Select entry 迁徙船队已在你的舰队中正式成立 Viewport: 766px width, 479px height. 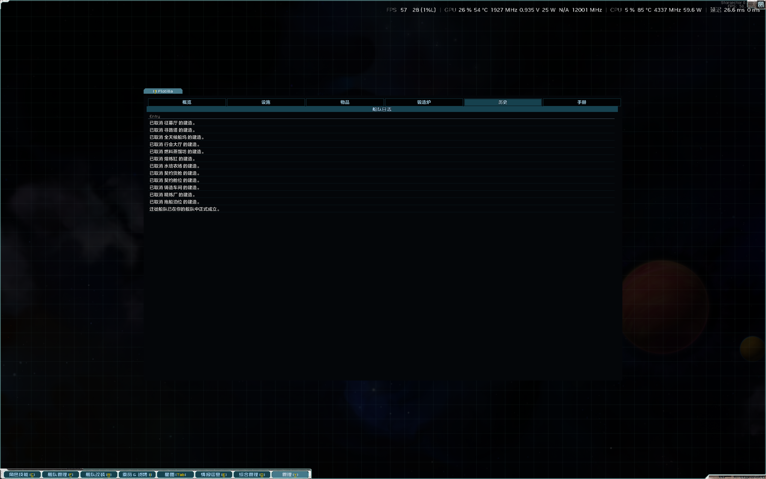point(382,209)
